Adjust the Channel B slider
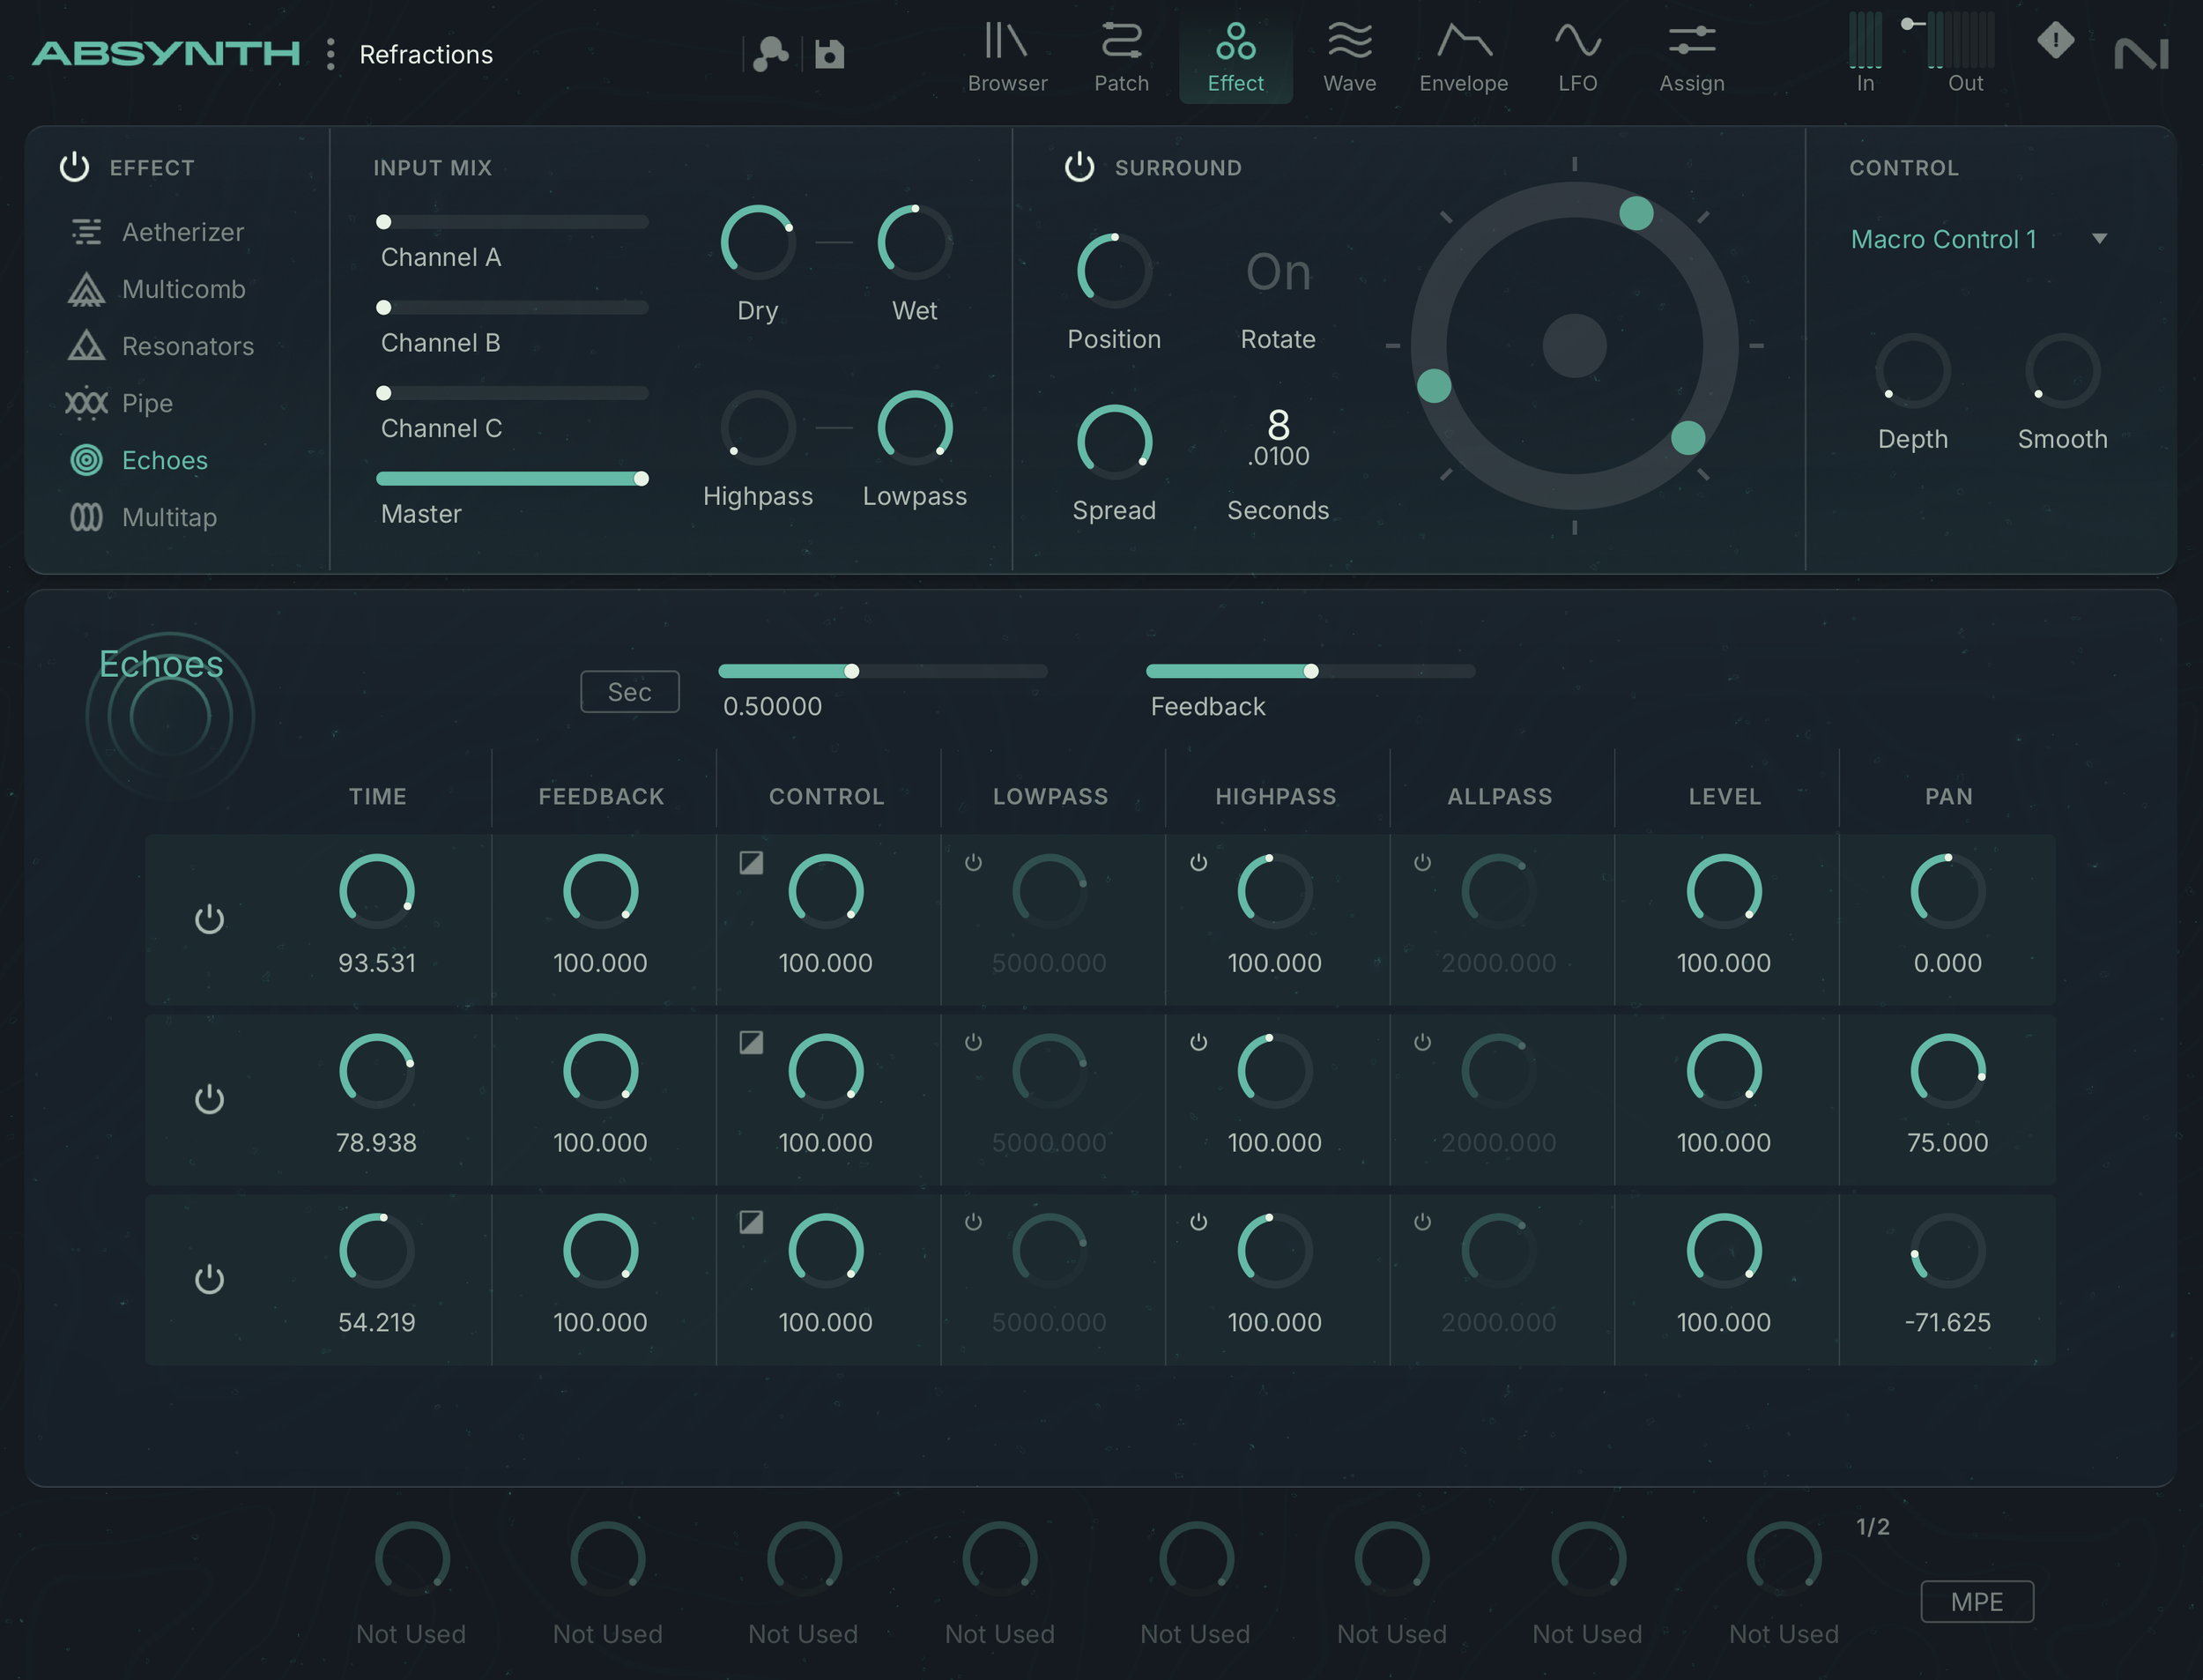 point(512,308)
